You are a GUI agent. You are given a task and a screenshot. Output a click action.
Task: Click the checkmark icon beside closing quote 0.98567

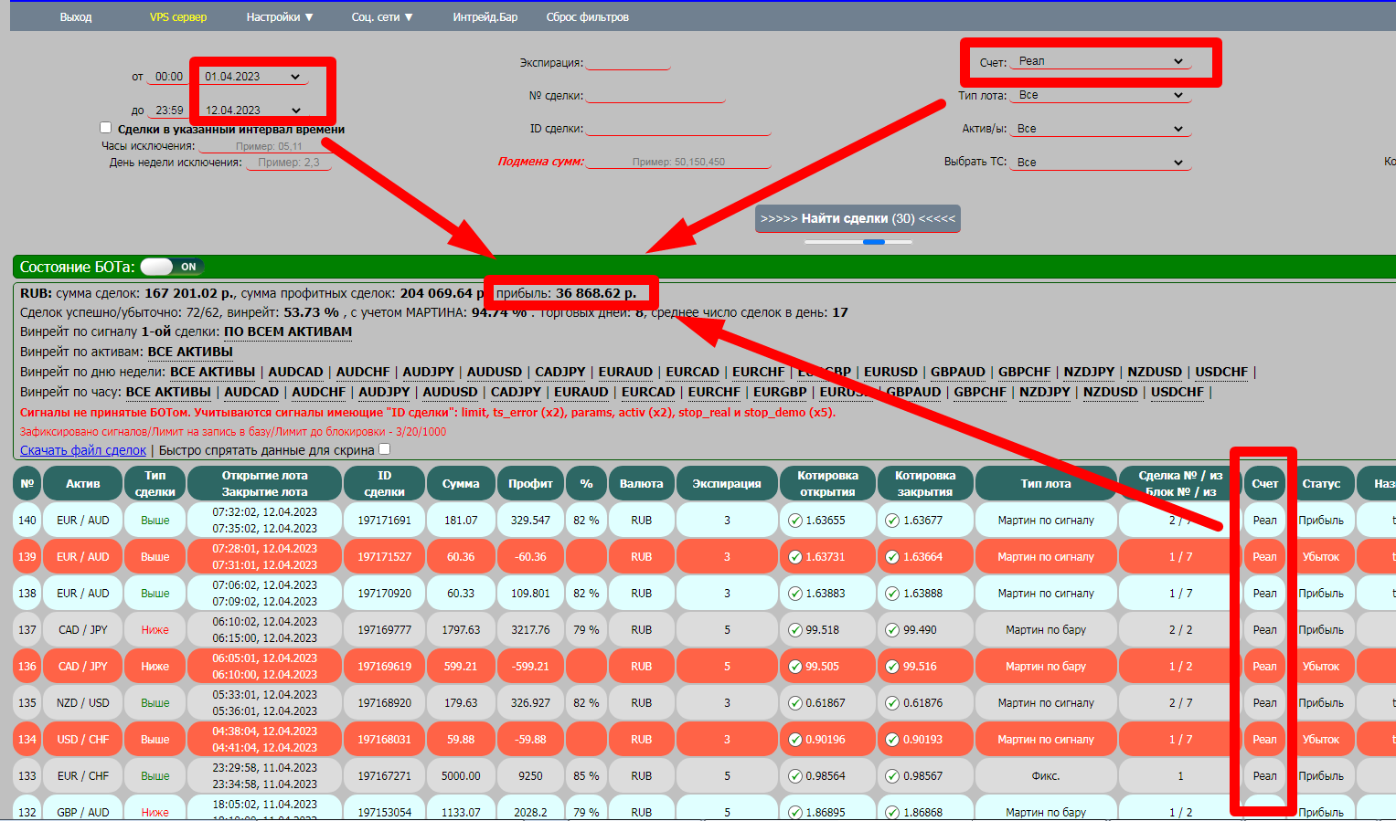[x=892, y=776]
